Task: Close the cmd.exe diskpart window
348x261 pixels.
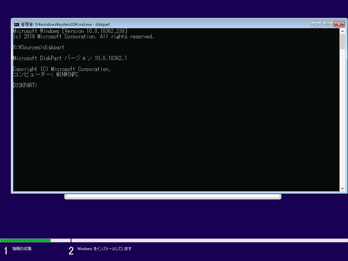Action: [339, 24]
